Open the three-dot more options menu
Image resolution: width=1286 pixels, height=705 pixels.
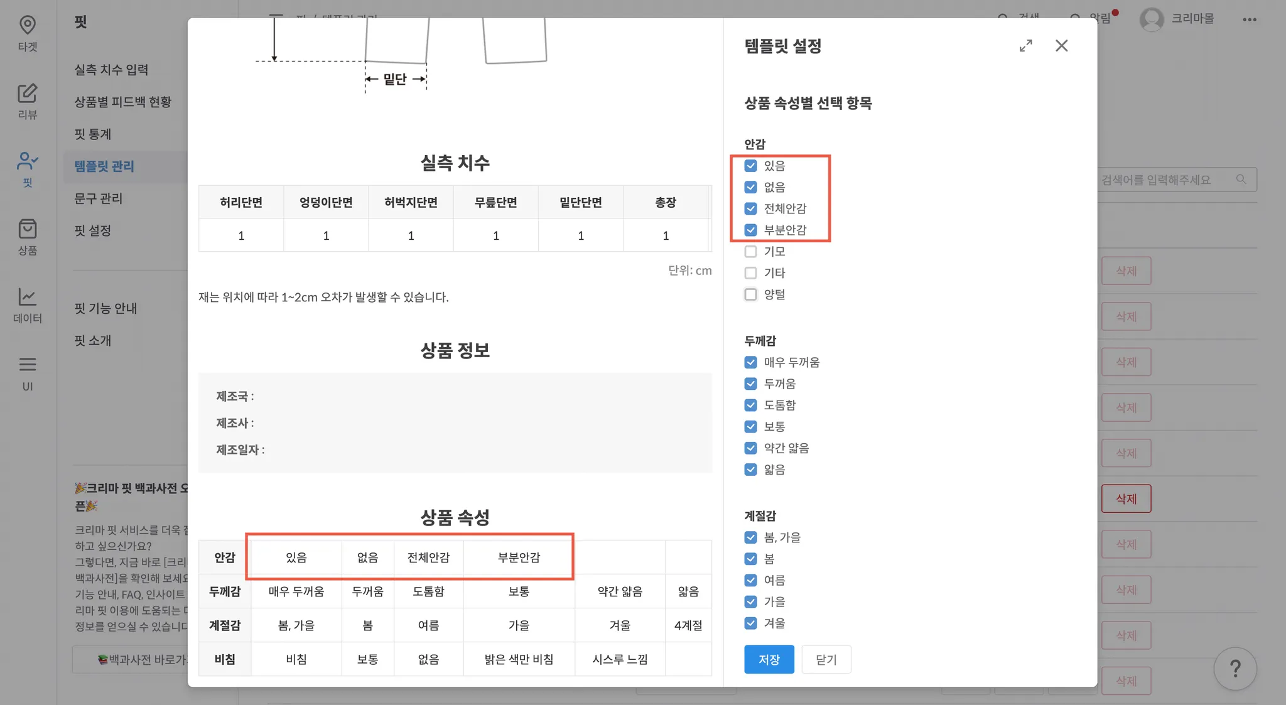(1249, 19)
